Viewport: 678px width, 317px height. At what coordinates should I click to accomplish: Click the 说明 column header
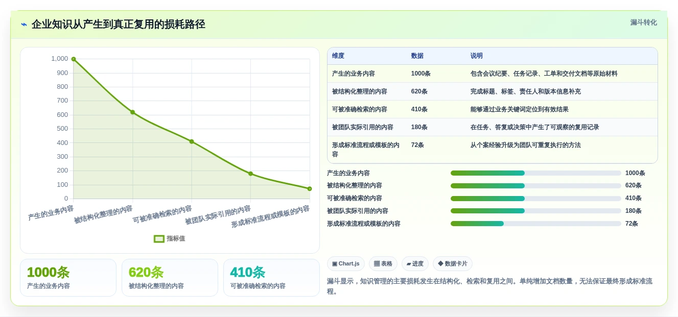pyautogui.click(x=477, y=56)
